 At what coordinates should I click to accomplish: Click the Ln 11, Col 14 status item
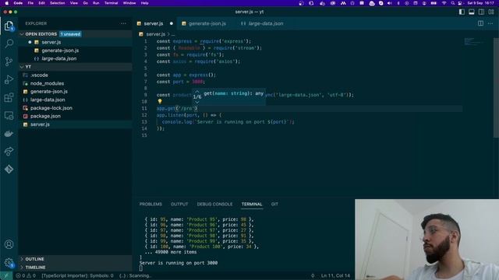coord(335,275)
